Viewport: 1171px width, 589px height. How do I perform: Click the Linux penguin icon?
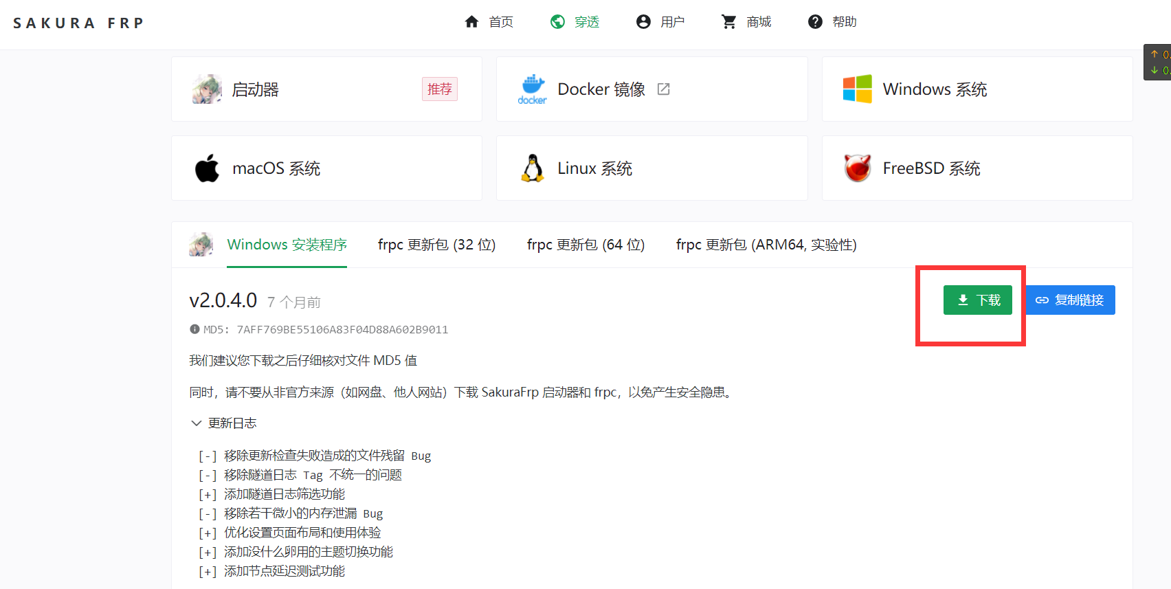533,168
